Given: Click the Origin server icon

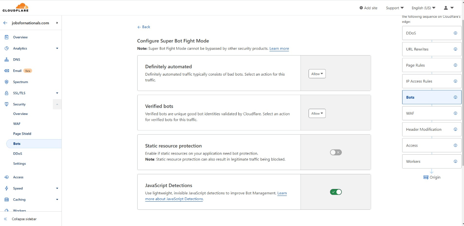Looking at the screenshot, I should click(x=426, y=177).
